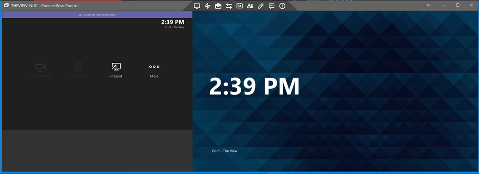479x174 pixels.
Task: Open the Essentials lightning bolt menu
Action: click(208, 6)
